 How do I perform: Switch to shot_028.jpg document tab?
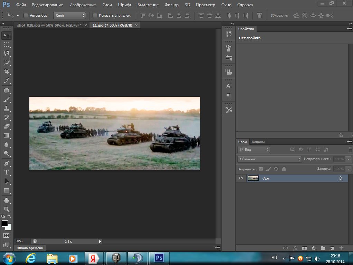point(49,25)
